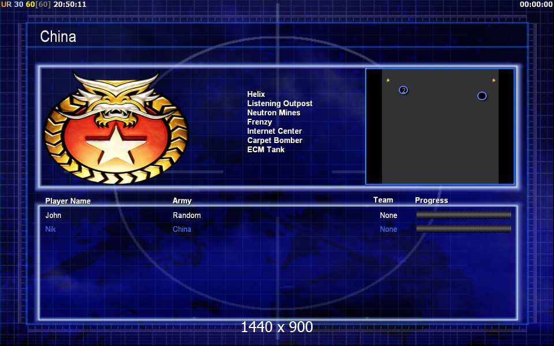
Task: Click the Listening Outpost entry
Action: click(x=280, y=103)
